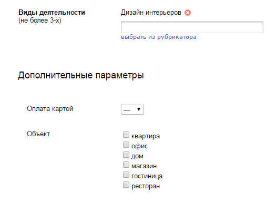Toggle the гостиница checkbox
Viewport: 276px width, 203px height.
pyautogui.click(x=126, y=175)
